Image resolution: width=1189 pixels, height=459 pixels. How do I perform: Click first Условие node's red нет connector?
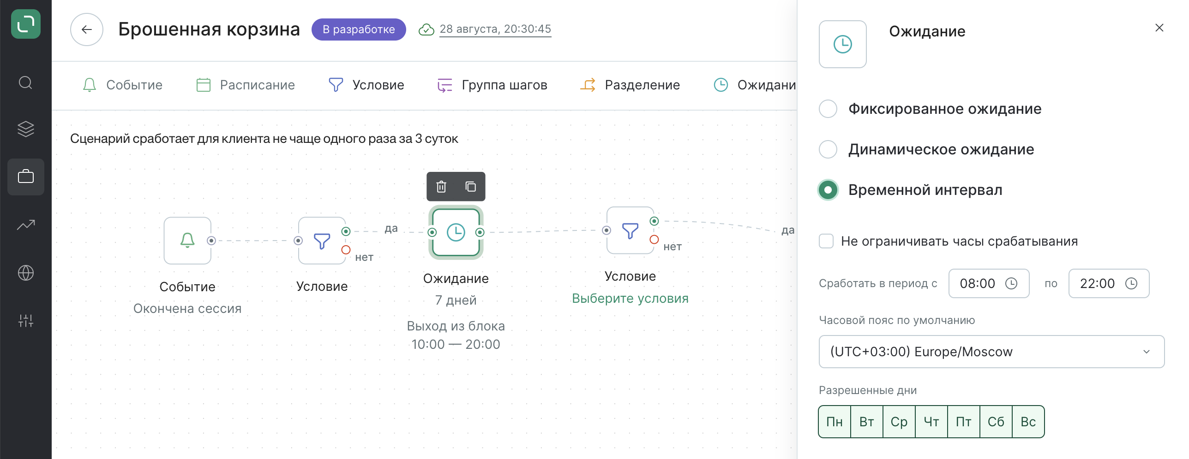pyautogui.click(x=346, y=250)
